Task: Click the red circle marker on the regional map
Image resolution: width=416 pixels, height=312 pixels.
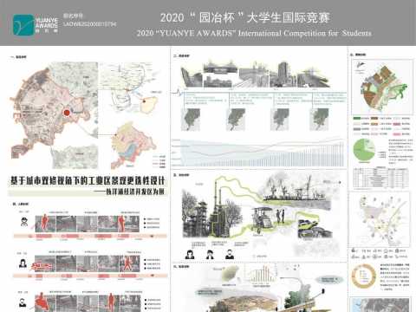Action: coord(67,113)
